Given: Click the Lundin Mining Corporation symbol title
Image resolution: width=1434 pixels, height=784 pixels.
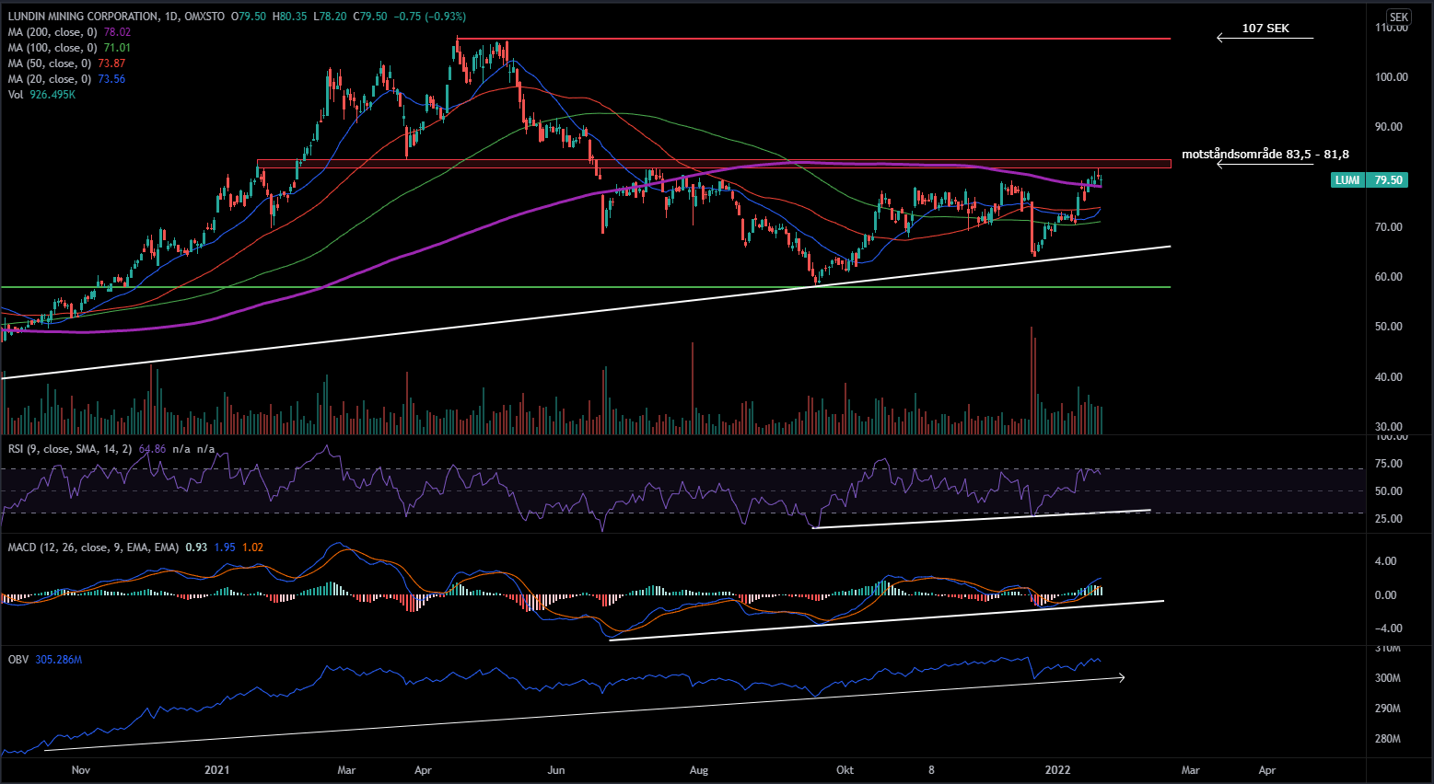Looking at the screenshot, I should pyautogui.click(x=83, y=17).
